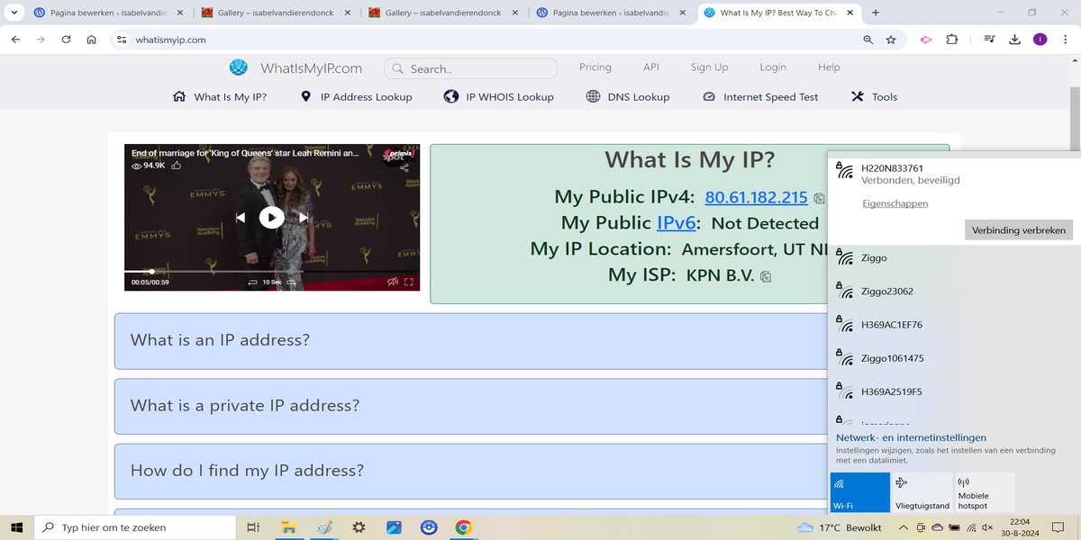Open the API menu item
This screenshot has height=540, width=1081.
point(651,67)
